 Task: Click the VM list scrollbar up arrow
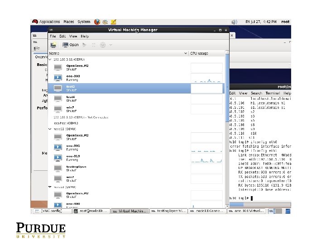coord(227,52)
